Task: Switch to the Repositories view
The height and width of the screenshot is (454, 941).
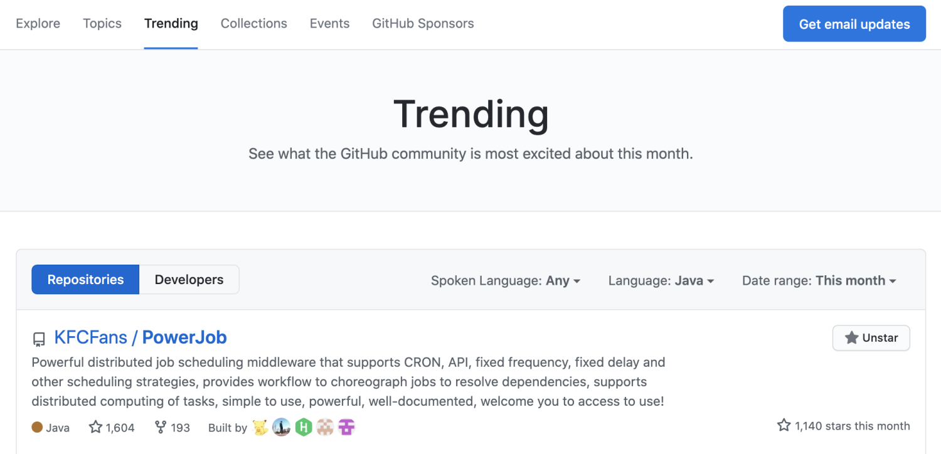Action: coord(85,280)
